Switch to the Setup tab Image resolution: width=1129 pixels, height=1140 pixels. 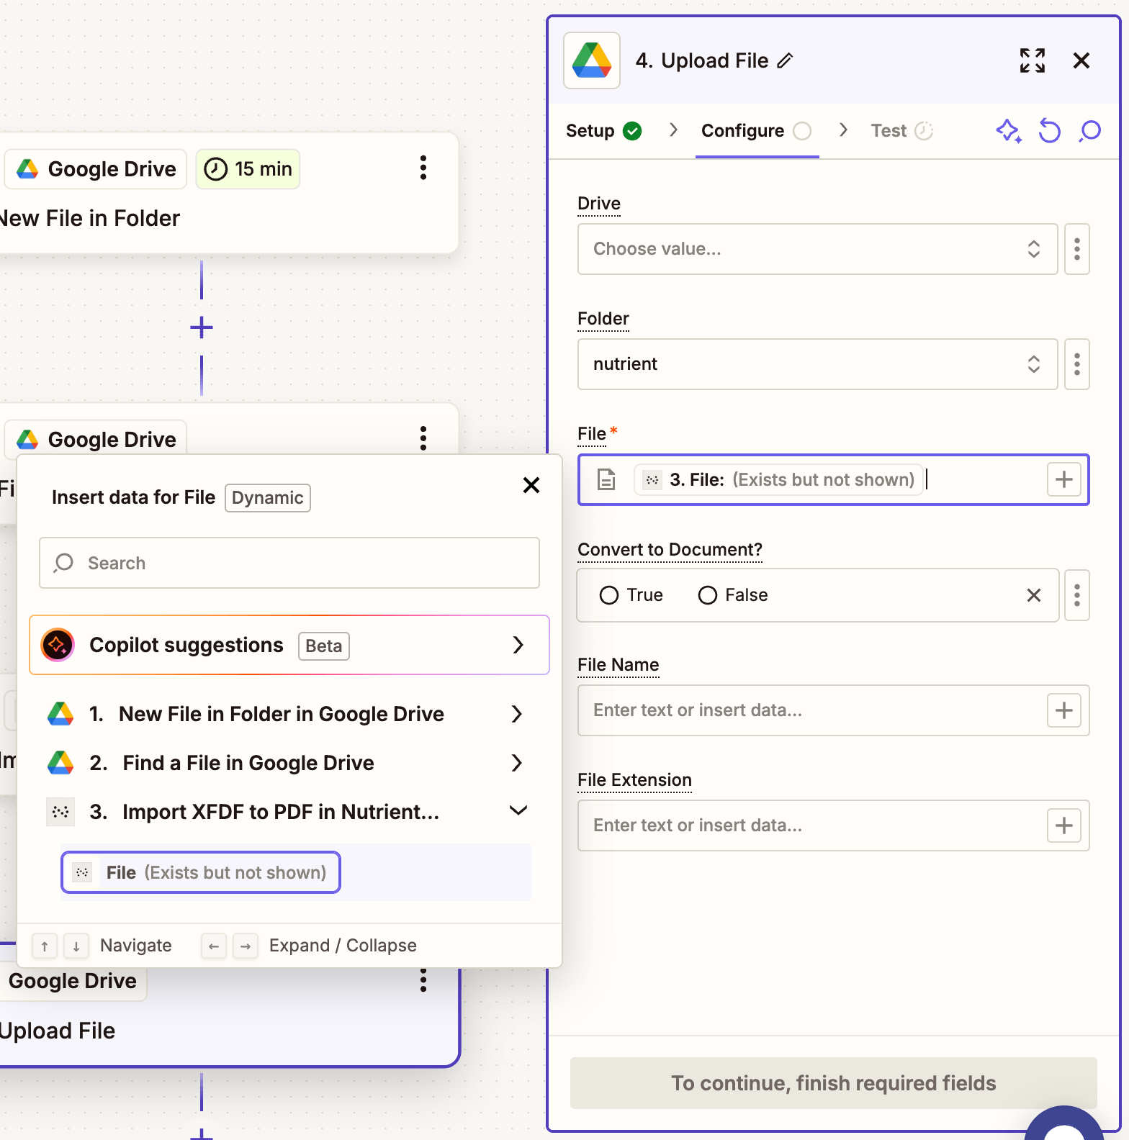(x=603, y=131)
